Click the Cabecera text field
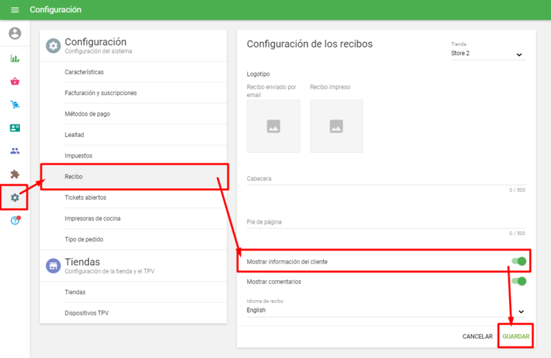Image resolution: width=551 pixels, height=358 pixels. point(386,179)
